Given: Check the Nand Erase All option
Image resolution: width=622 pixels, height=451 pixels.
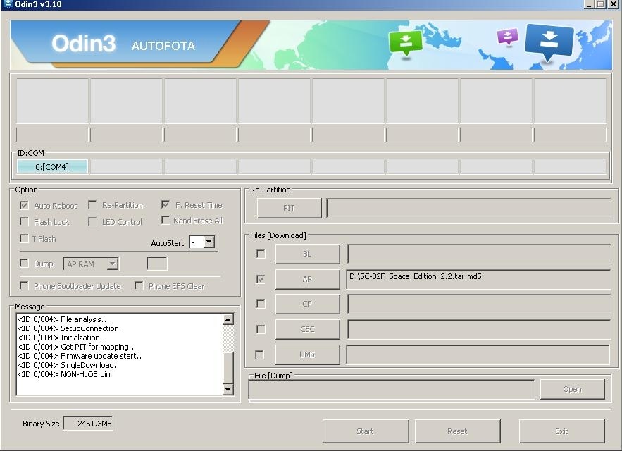Looking at the screenshot, I should [x=166, y=221].
